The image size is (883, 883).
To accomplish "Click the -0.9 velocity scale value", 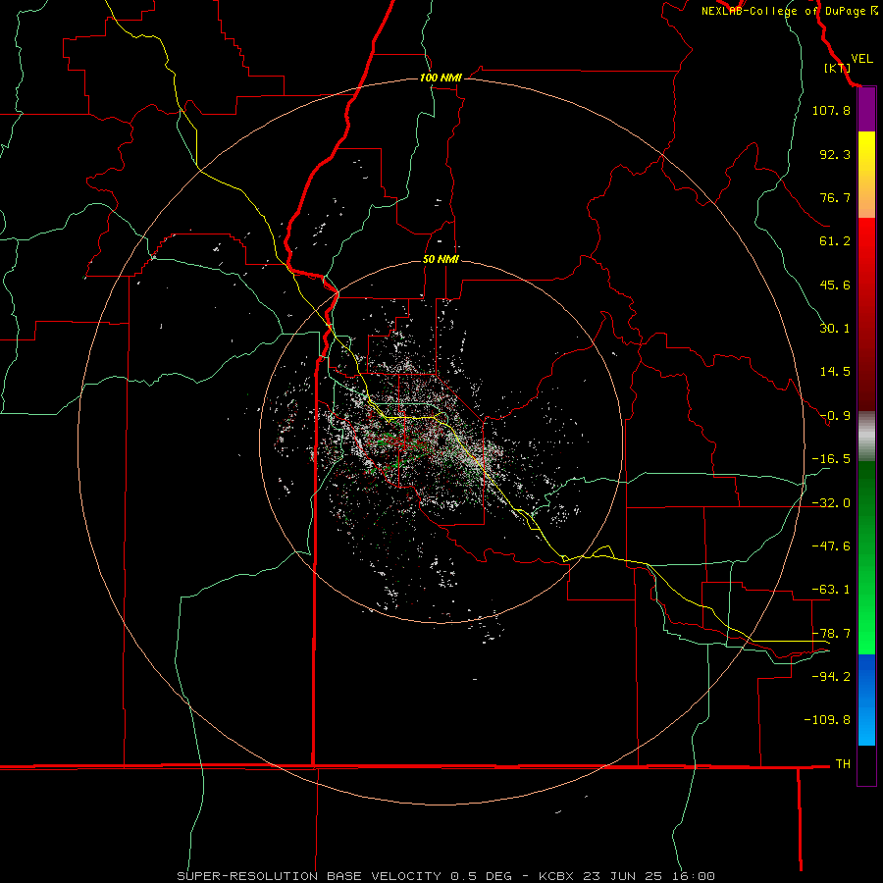I will pos(835,416).
